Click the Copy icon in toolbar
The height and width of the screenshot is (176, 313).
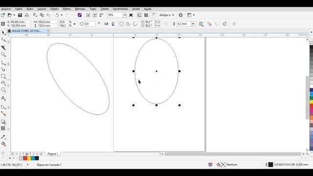pos(42,15)
